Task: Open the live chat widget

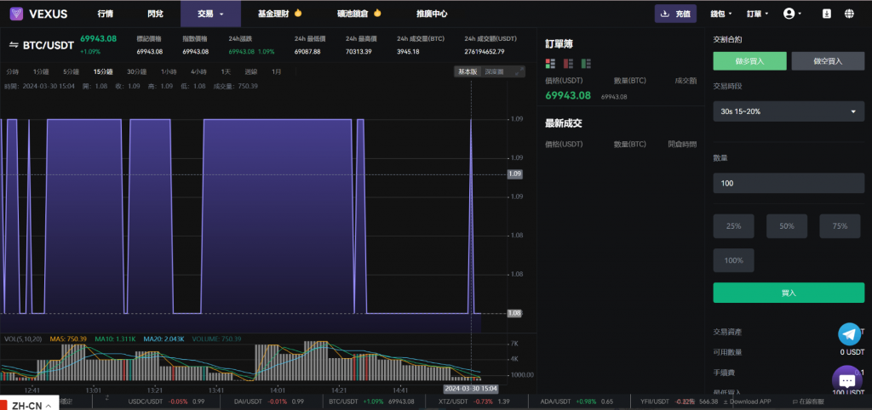Action: coord(846,380)
